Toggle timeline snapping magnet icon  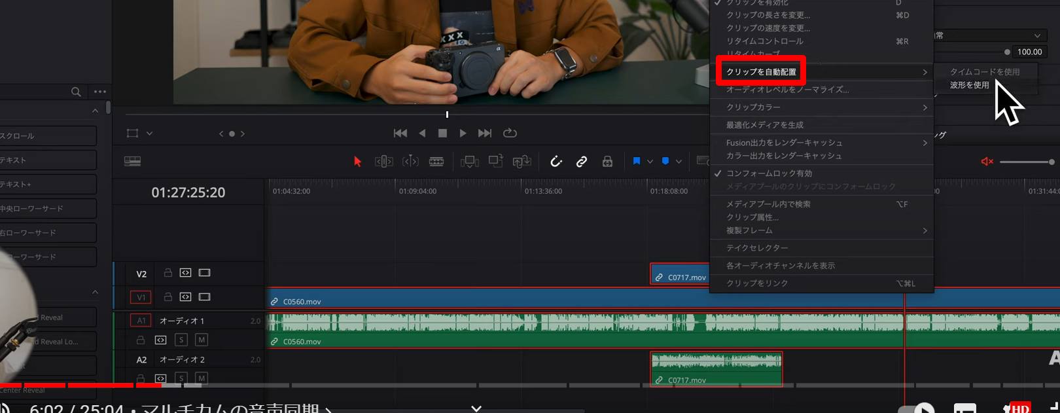(x=556, y=162)
